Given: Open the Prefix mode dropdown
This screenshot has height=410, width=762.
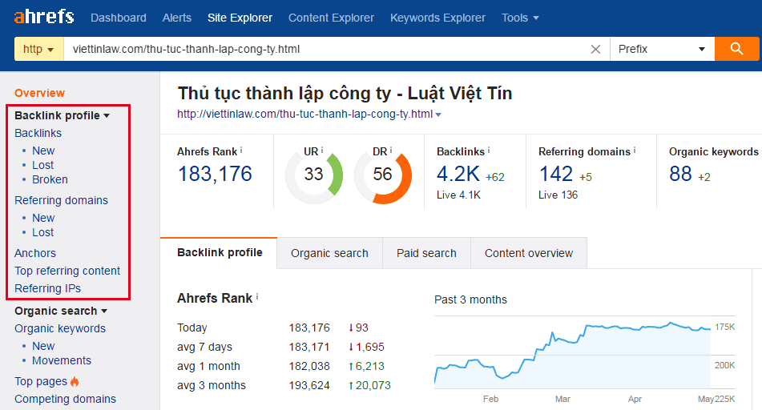Looking at the screenshot, I should click(x=662, y=49).
